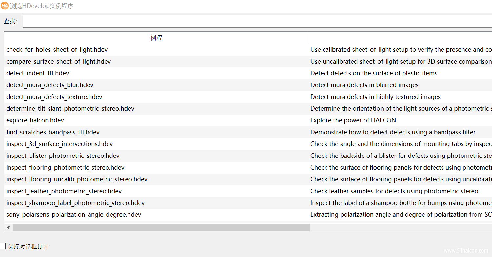Click description 'Extracting polarization angle and degree'
The width and height of the screenshot is (492, 257).
pos(401,215)
